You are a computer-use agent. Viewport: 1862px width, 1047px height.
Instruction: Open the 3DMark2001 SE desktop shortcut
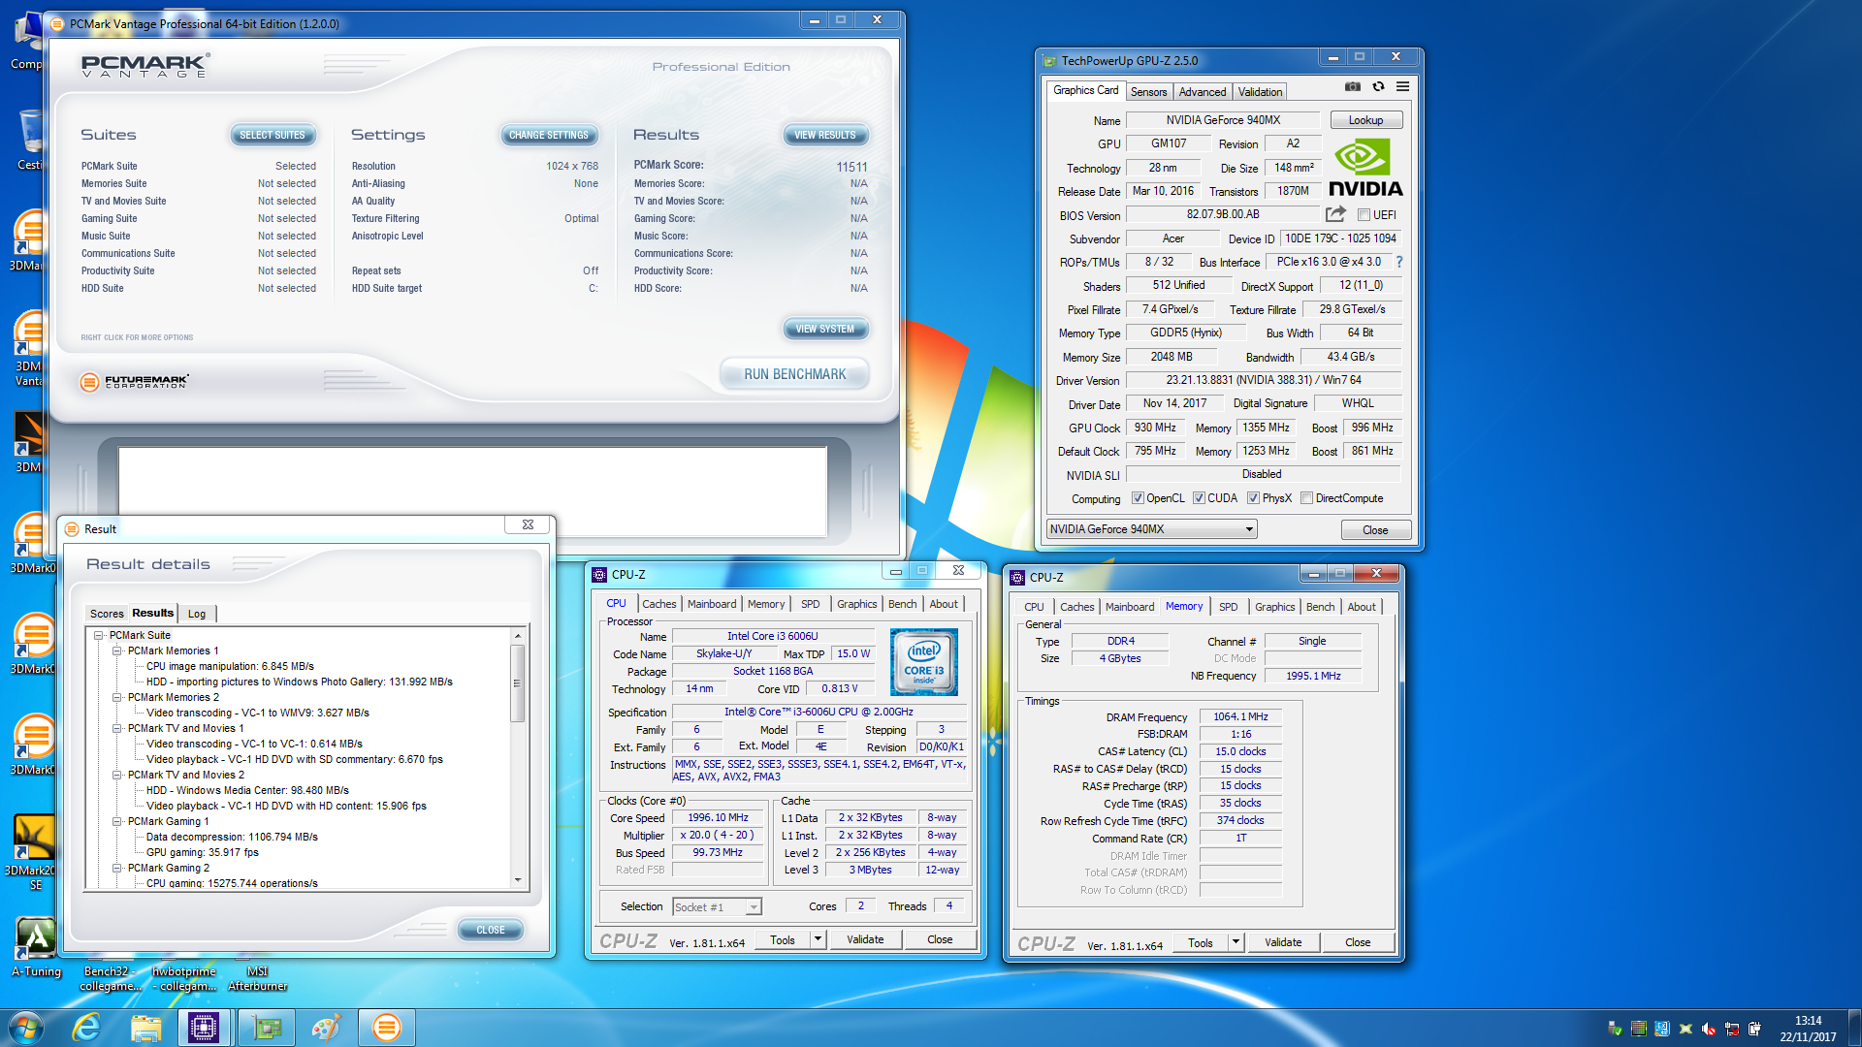tap(34, 852)
